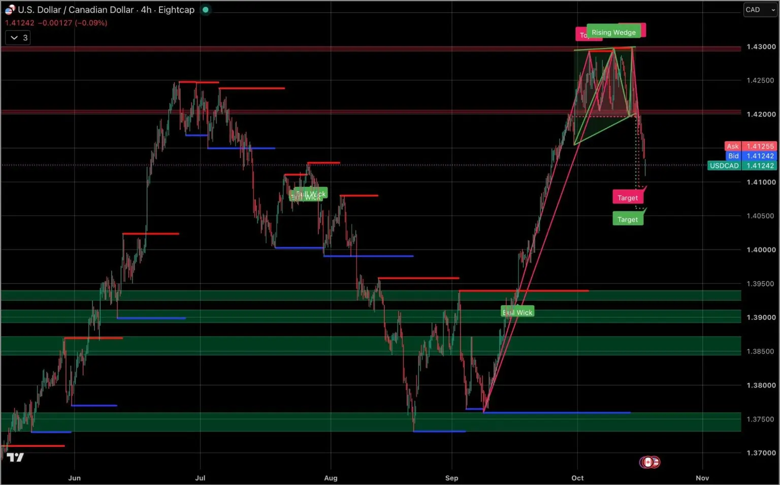The height and width of the screenshot is (485, 780).
Task: Click the Jun label on time axis
Action: click(x=75, y=478)
